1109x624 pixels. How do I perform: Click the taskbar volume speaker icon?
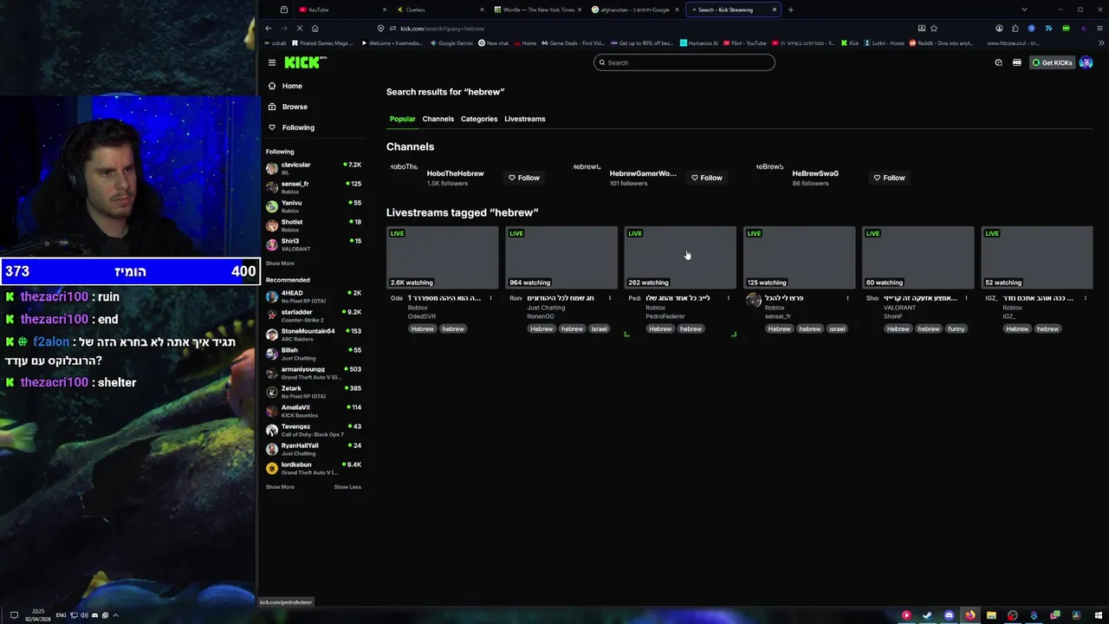pyautogui.click(x=84, y=615)
